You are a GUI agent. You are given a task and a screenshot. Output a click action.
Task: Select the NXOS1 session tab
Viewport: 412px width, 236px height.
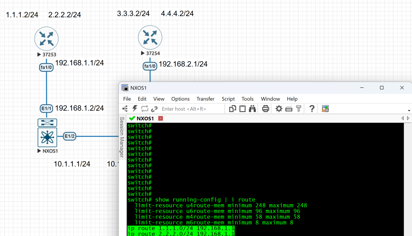145,118
